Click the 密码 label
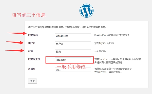The image size is (152, 94). [31, 51]
